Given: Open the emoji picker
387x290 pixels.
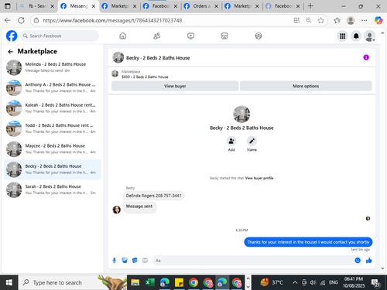Looking at the screenshot, I should [x=358, y=261].
